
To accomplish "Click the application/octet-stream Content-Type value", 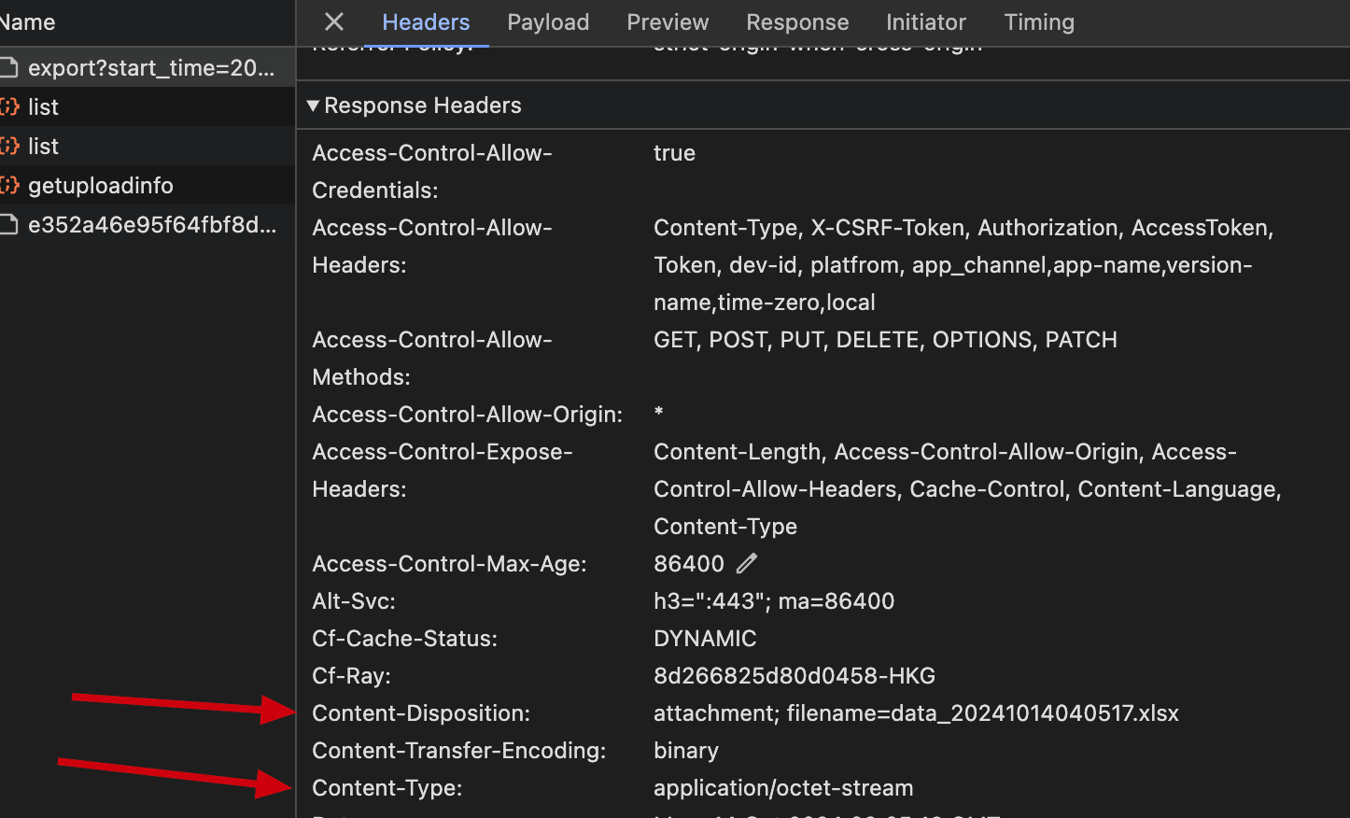I will click(x=783, y=788).
